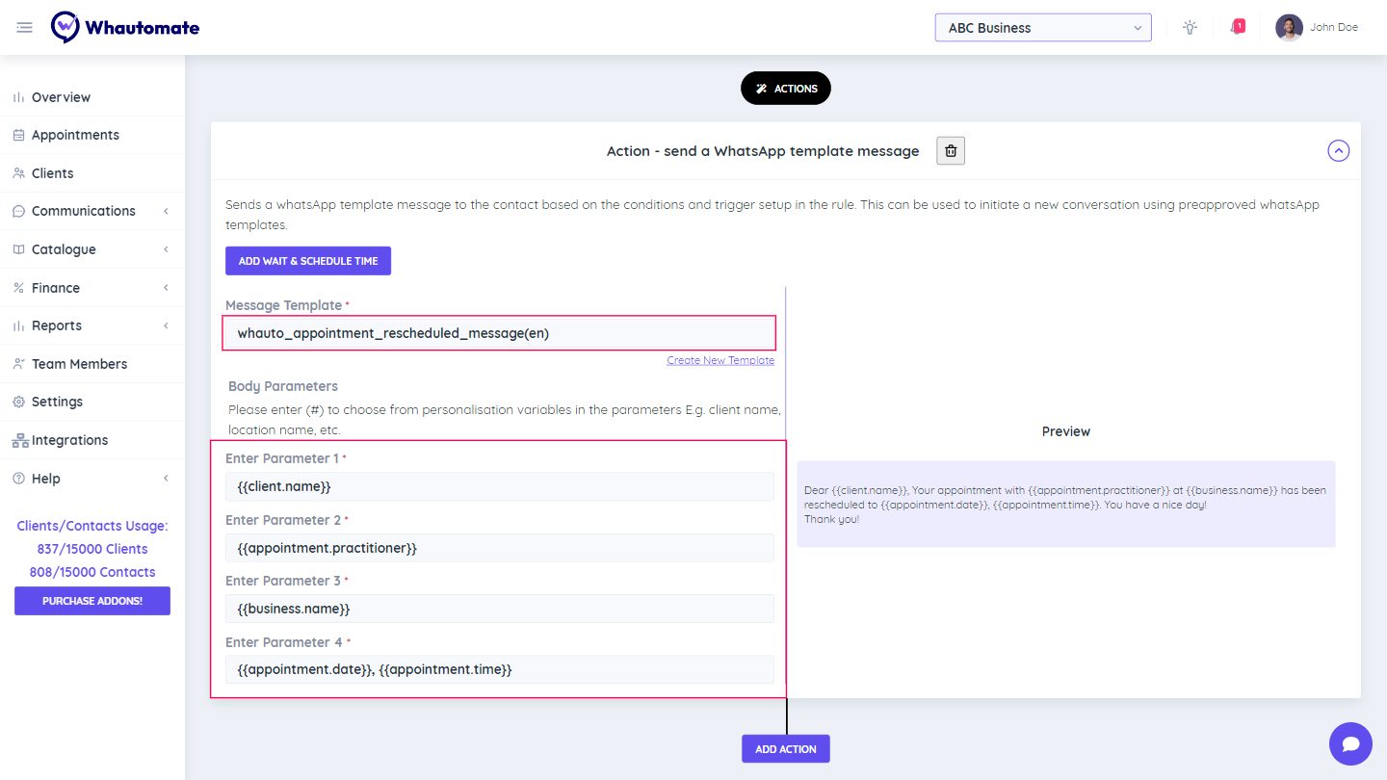The width and height of the screenshot is (1387, 780).
Task: Open the notifications bell
Action: coord(1236,28)
